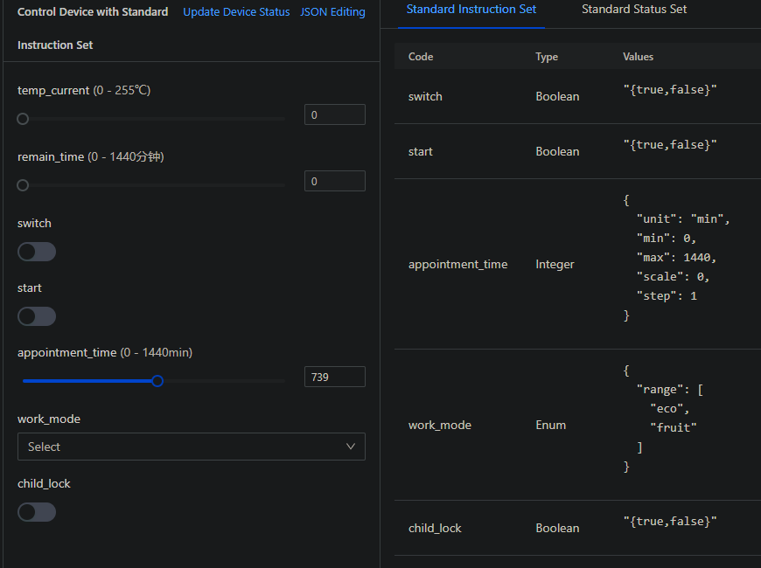Click the Type column header

[x=547, y=57]
